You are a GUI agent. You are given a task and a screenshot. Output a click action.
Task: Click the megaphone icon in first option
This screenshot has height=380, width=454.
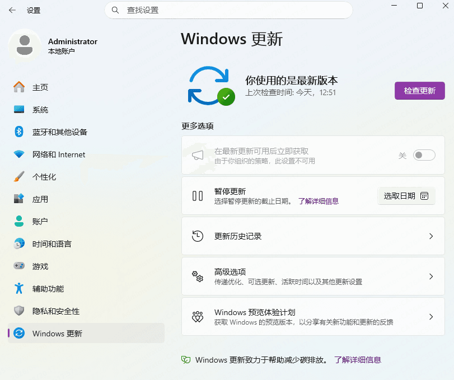[x=198, y=155]
